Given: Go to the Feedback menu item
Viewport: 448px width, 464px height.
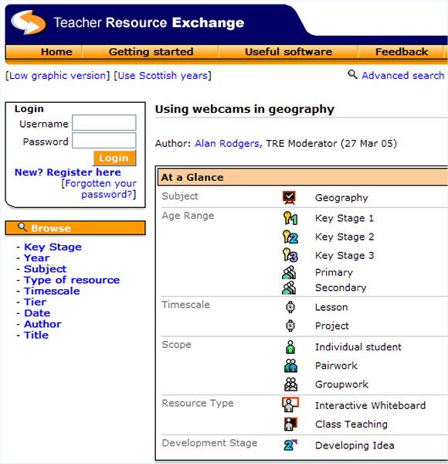Looking at the screenshot, I should pyautogui.click(x=402, y=52).
